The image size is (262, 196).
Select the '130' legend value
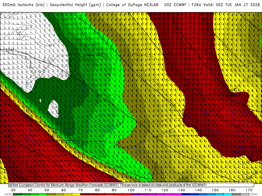click(182, 190)
